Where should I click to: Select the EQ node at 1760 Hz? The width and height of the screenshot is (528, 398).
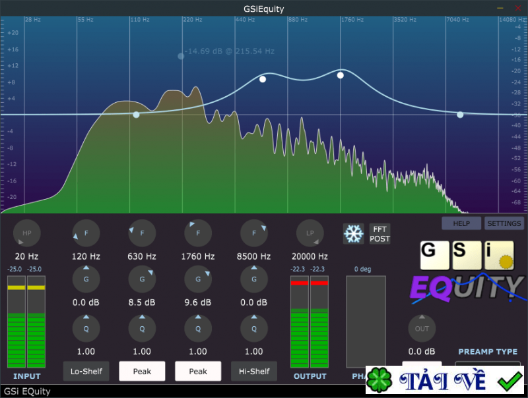[x=341, y=75]
